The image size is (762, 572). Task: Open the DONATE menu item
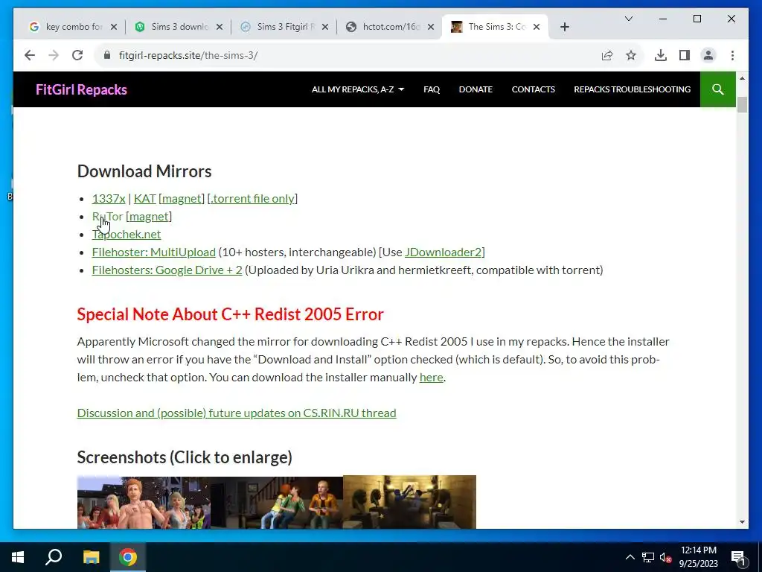coord(476,89)
